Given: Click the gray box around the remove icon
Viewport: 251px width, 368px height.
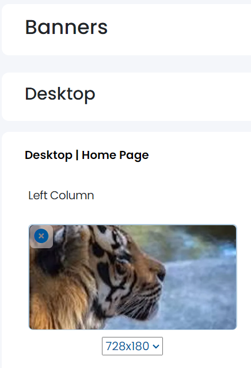Looking at the screenshot, I should tap(41, 237).
